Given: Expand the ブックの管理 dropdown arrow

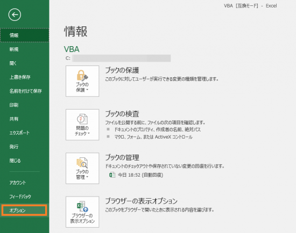Looking at the screenshot, I should pos(87,177).
